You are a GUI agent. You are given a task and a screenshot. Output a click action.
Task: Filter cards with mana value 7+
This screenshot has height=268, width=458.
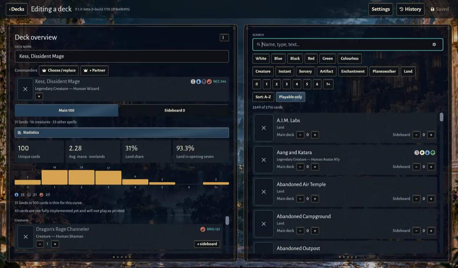[328, 84]
